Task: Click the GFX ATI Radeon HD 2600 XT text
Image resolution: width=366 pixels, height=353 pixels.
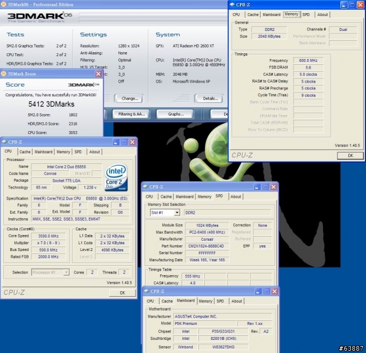Action: pos(193,46)
